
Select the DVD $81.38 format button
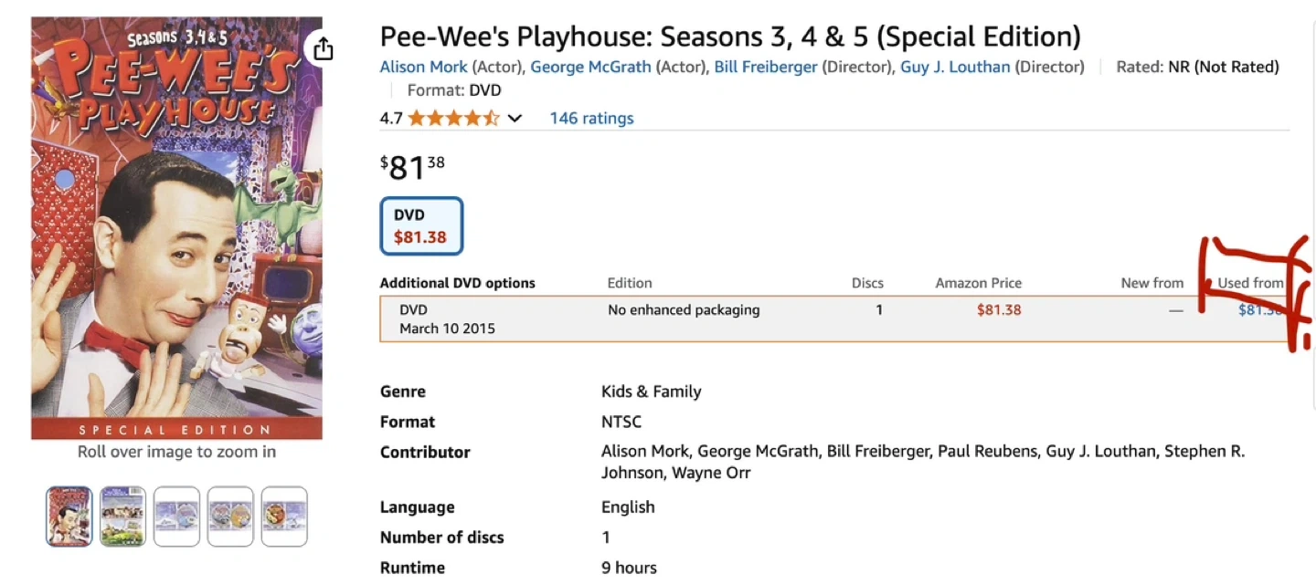(x=421, y=226)
